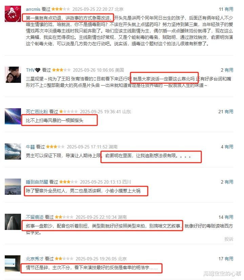Open 北京秀才 avatar image
The image size is (244, 280).
[13, 263]
